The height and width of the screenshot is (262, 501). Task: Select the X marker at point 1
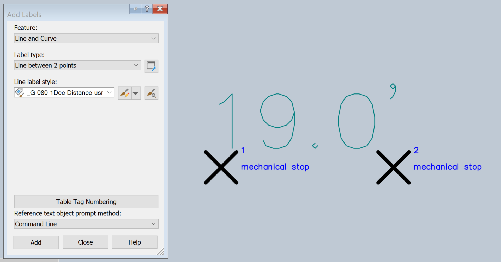click(x=221, y=167)
